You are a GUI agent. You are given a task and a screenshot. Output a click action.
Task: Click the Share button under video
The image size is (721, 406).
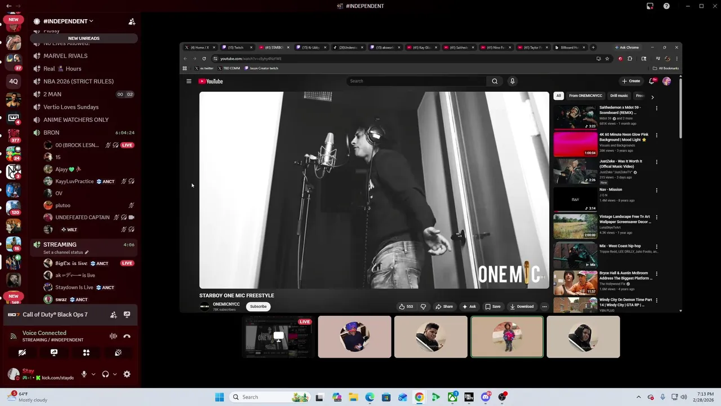(444, 307)
